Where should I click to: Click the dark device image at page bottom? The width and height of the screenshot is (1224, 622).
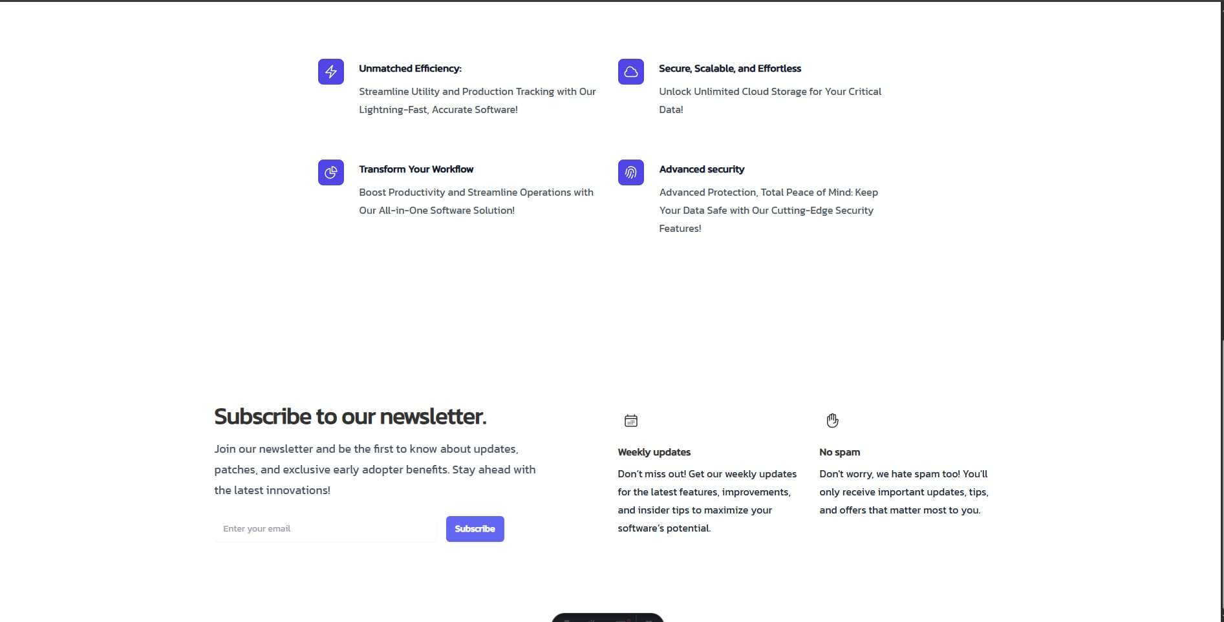608,617
